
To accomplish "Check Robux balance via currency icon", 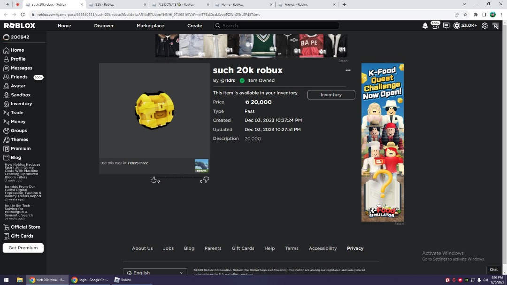I will coord(456,26).
